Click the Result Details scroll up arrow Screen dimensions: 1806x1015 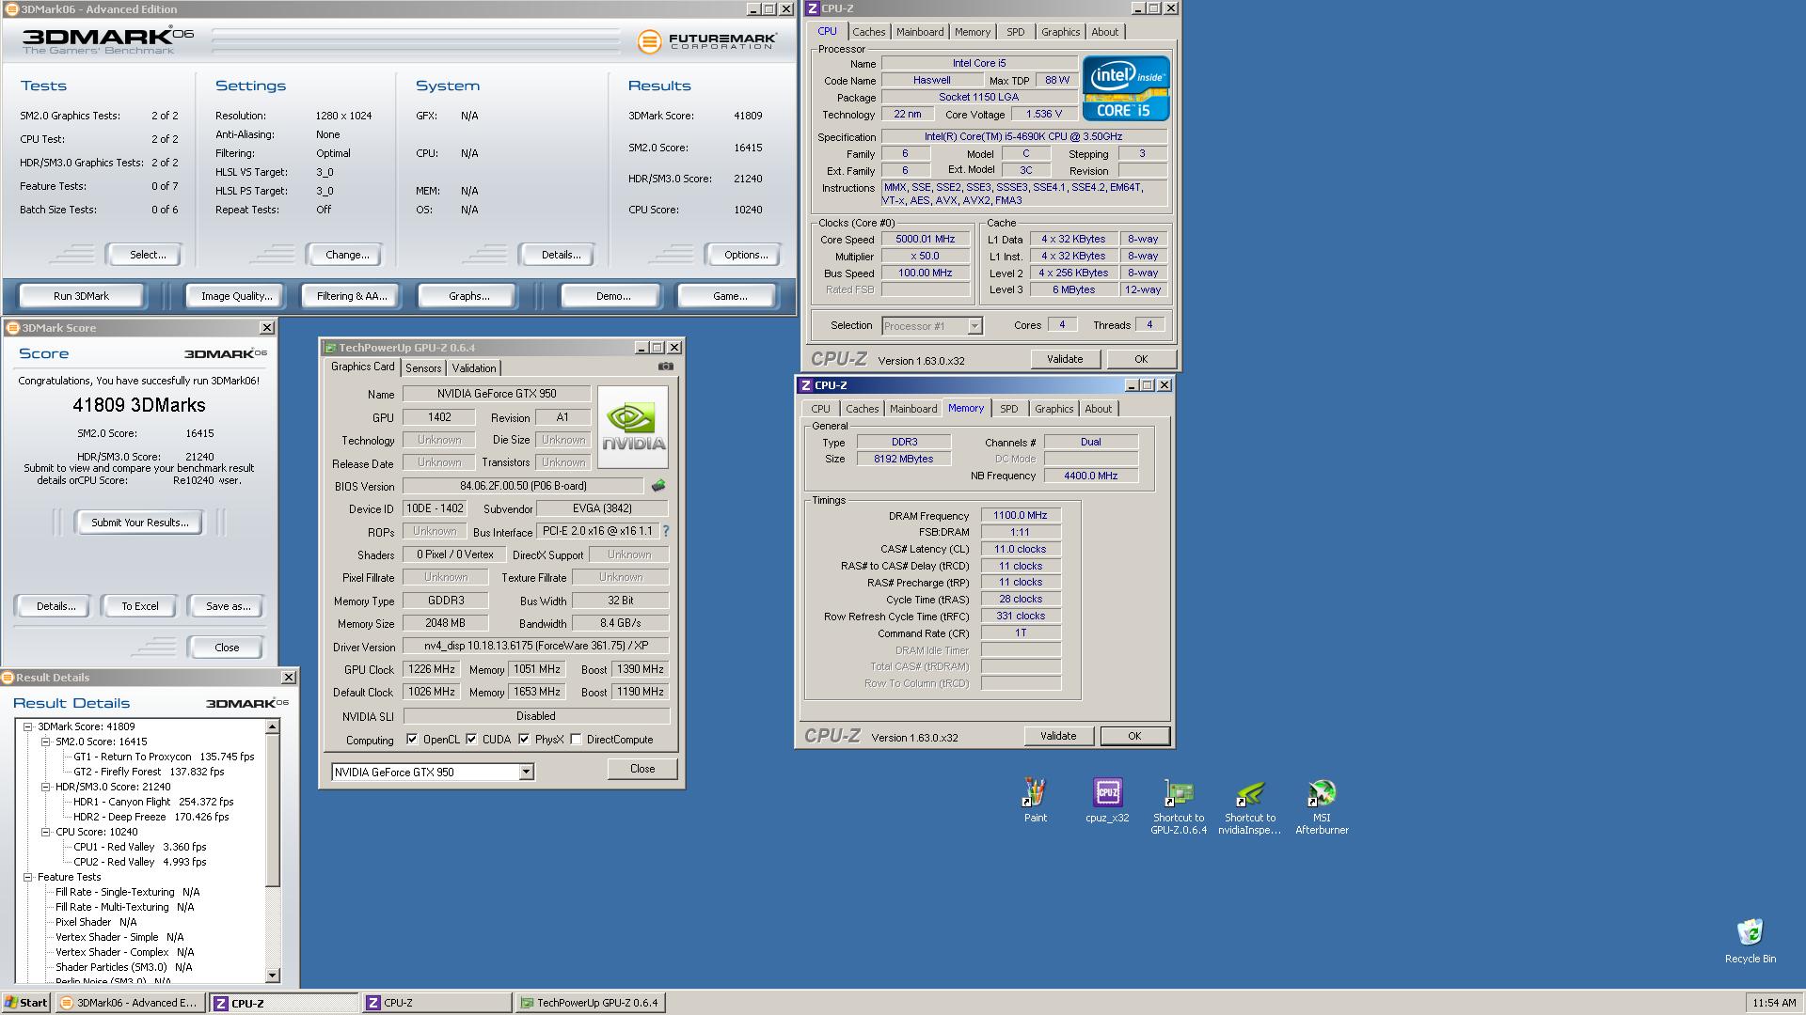click(x=273, y=726)
